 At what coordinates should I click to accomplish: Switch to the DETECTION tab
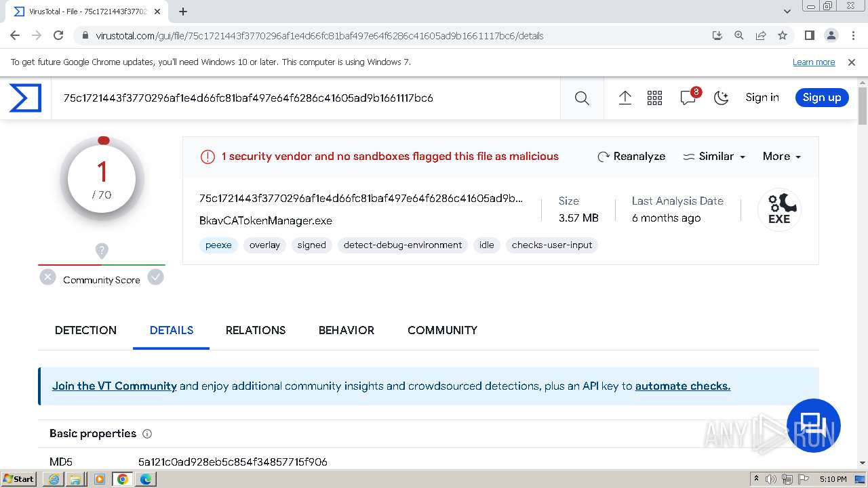point(85,330)
